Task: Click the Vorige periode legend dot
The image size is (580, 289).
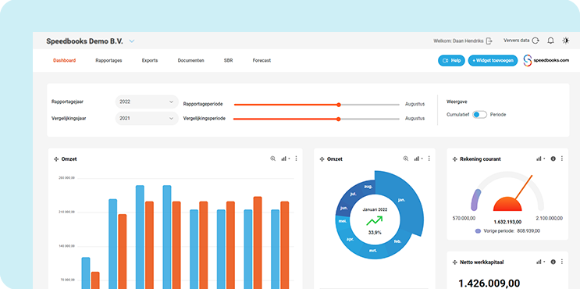Action: click(478, 231)
